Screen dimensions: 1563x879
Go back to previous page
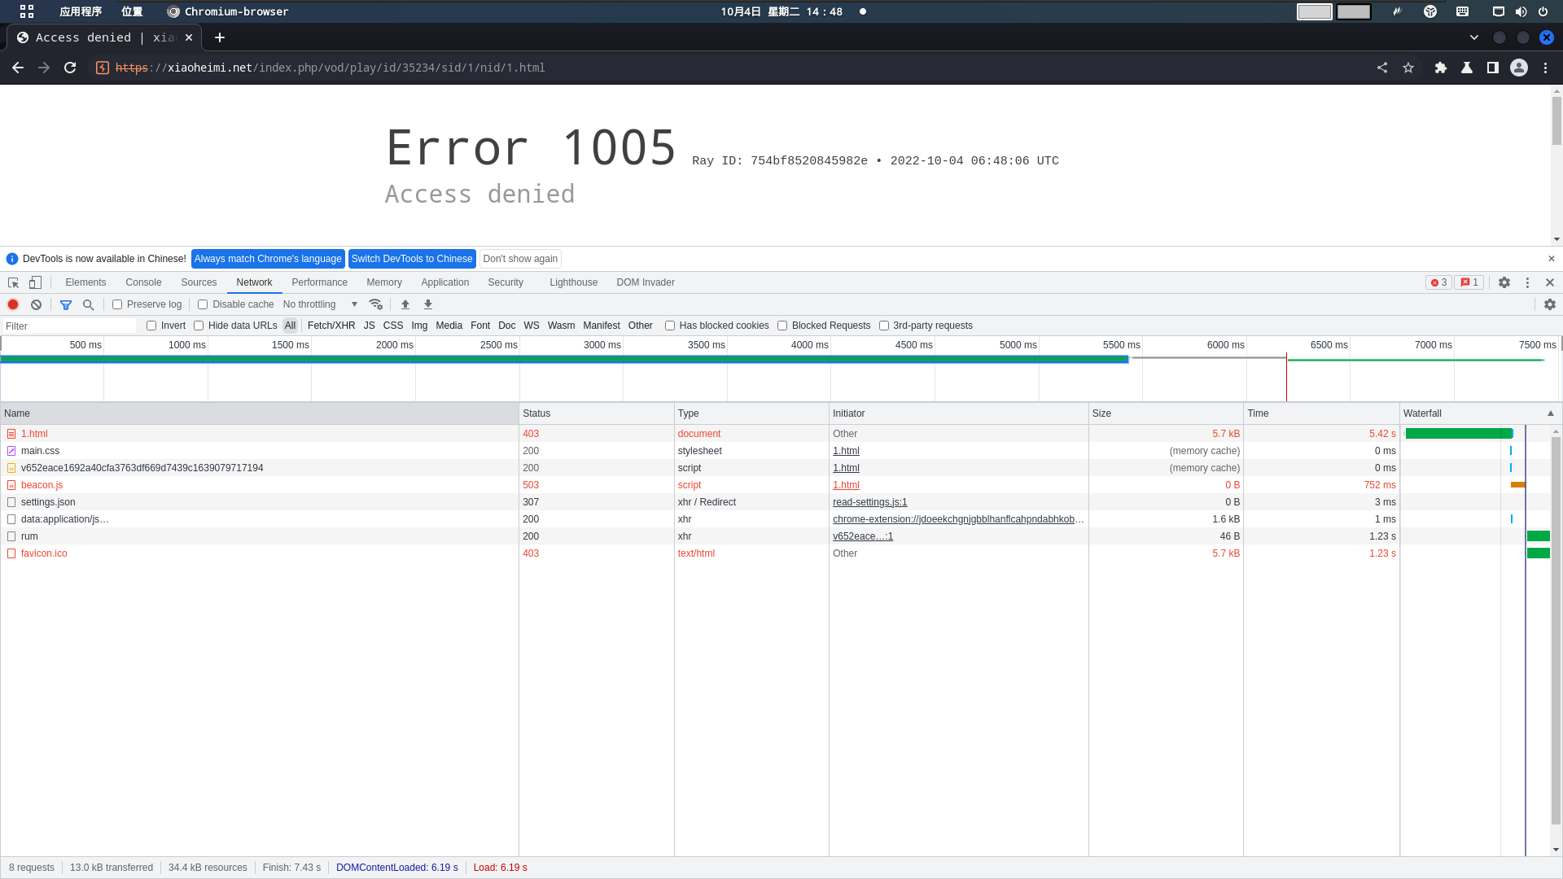[x=18, y=68]
